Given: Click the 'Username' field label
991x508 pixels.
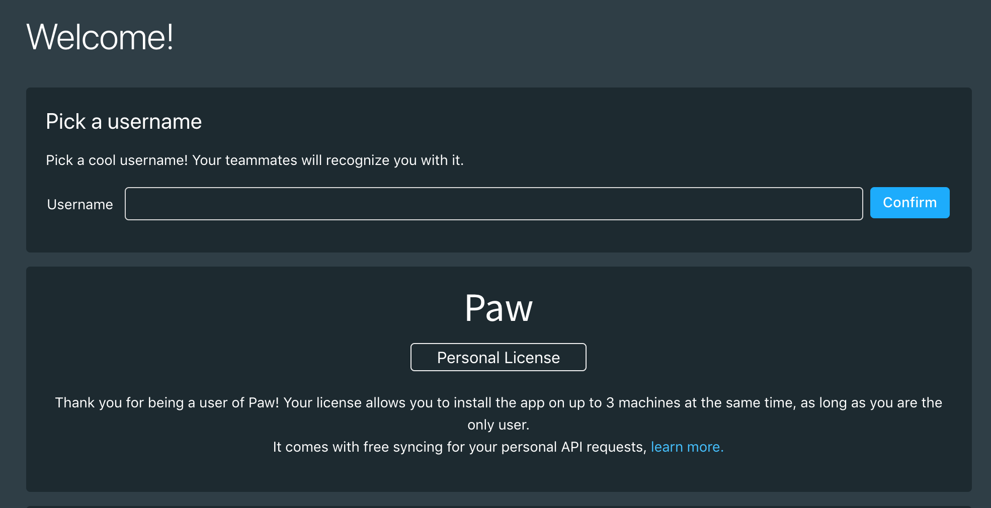Looking at the screenshot, I should (x=80, y=205).
